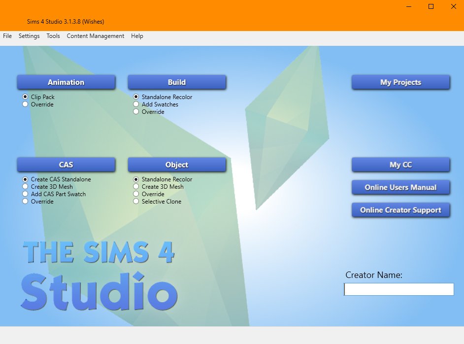Open the Online Users Manual
464x344 pixels.
pyautogui.click(x=400, y=187)
